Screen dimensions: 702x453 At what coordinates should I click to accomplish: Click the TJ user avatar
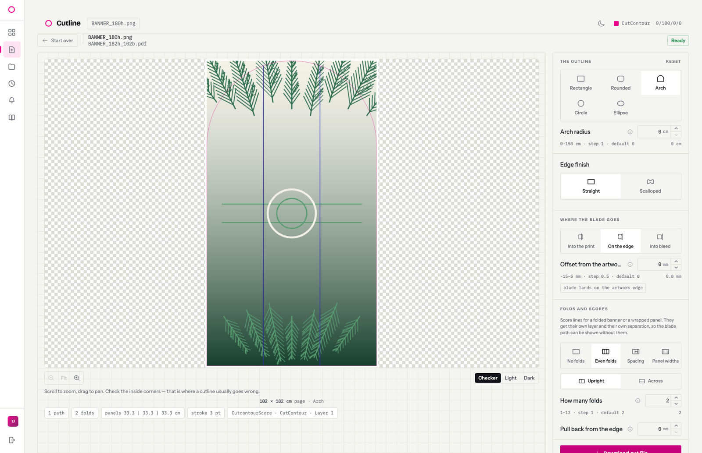pos(13,421)
